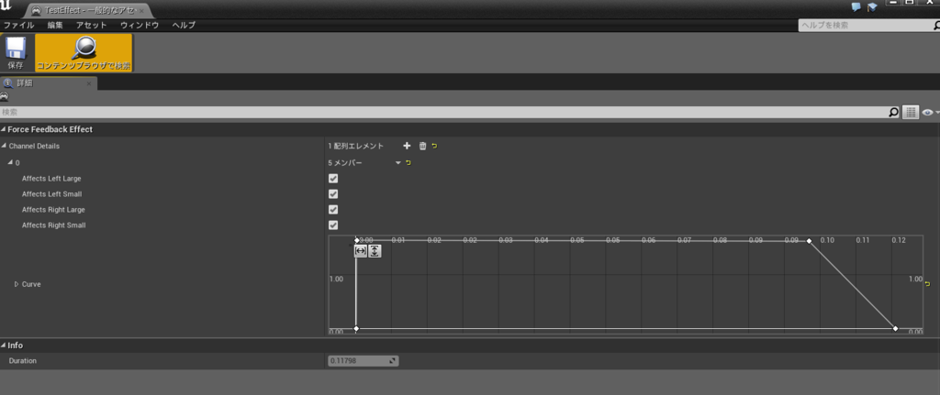The image size is (940, 395).
Task: Click the Affects Right Small label
Action: point(54,225)
